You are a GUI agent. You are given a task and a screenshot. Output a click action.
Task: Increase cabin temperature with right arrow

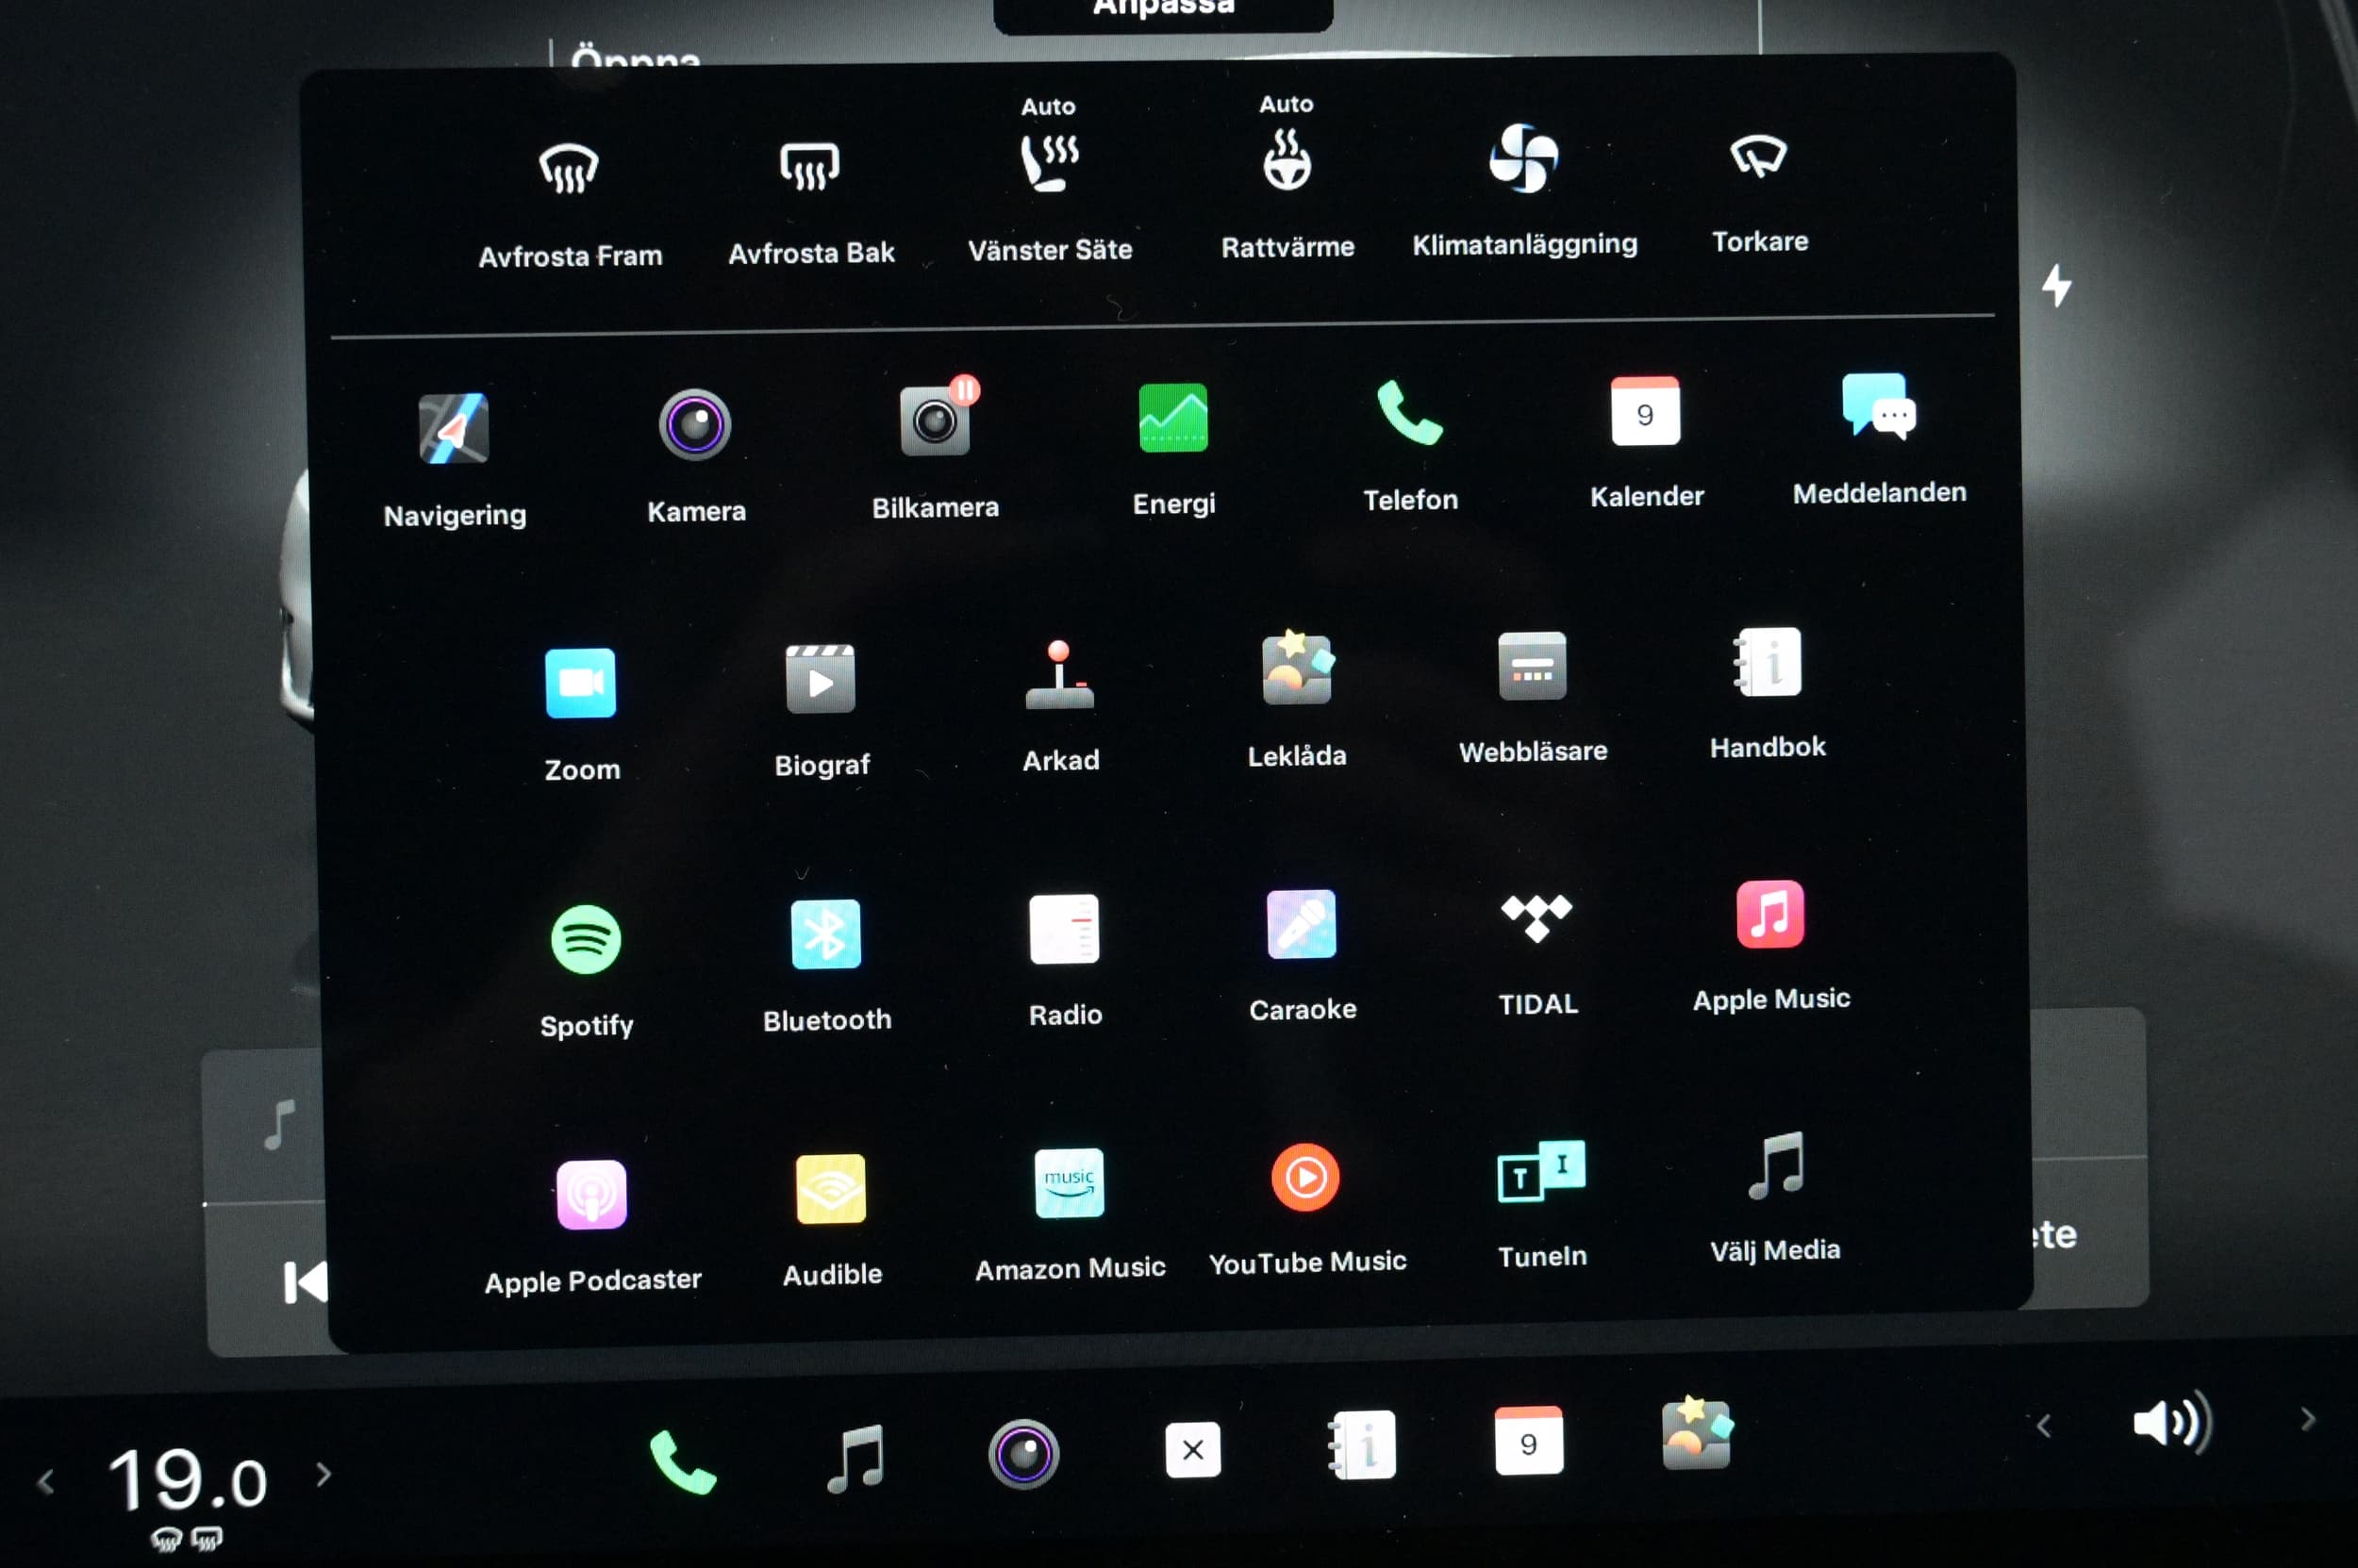(324, 1474)
